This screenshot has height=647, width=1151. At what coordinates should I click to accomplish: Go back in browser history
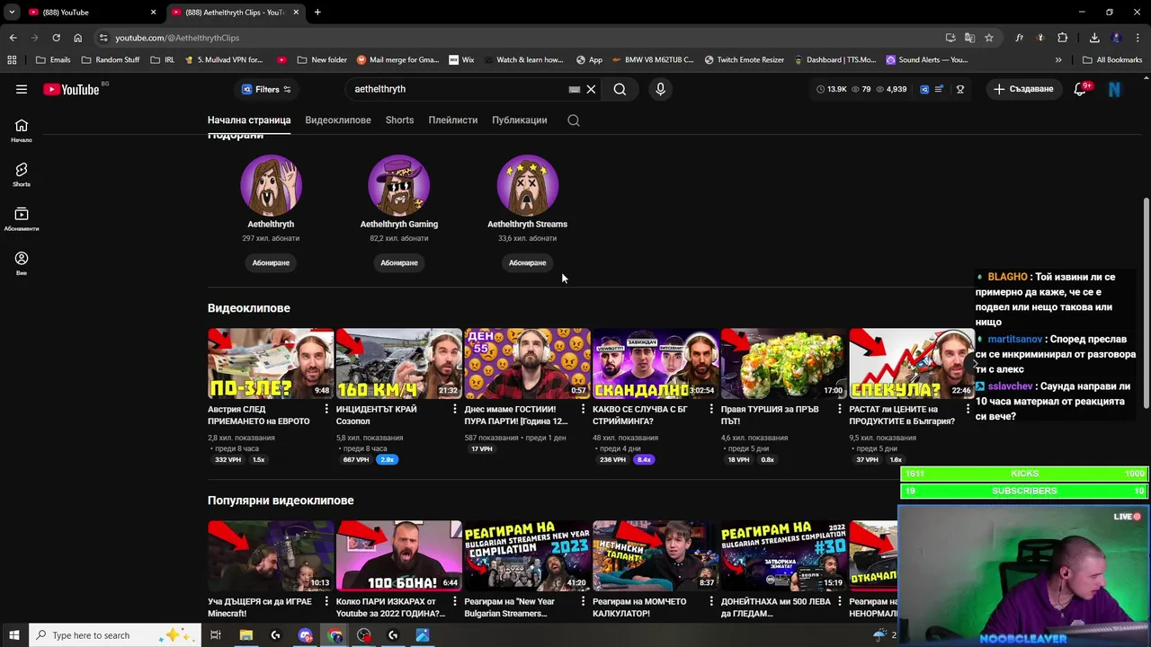click(x=13, y=38)
